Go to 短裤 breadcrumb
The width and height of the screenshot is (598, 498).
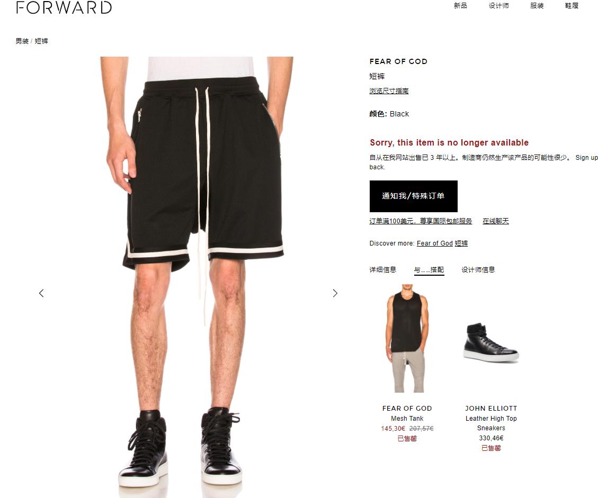[x=41, y=41]
